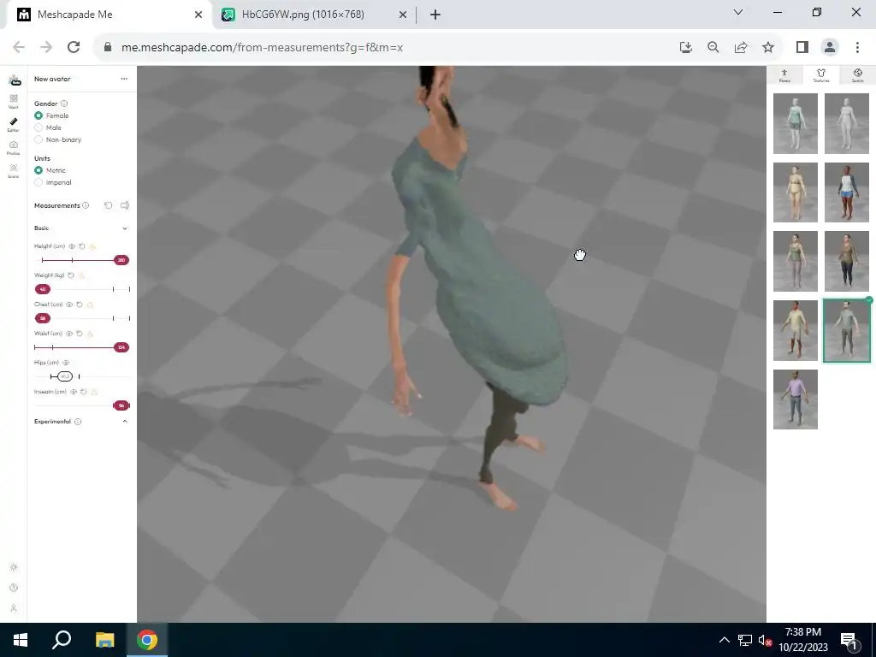Open Chrome tab search dropdown arrow
This screenshot has width=876, height=657.
[x=738, y=12]
